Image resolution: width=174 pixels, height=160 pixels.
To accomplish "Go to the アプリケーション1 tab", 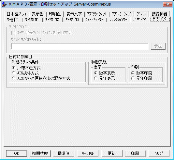I will tap(97, 14).
